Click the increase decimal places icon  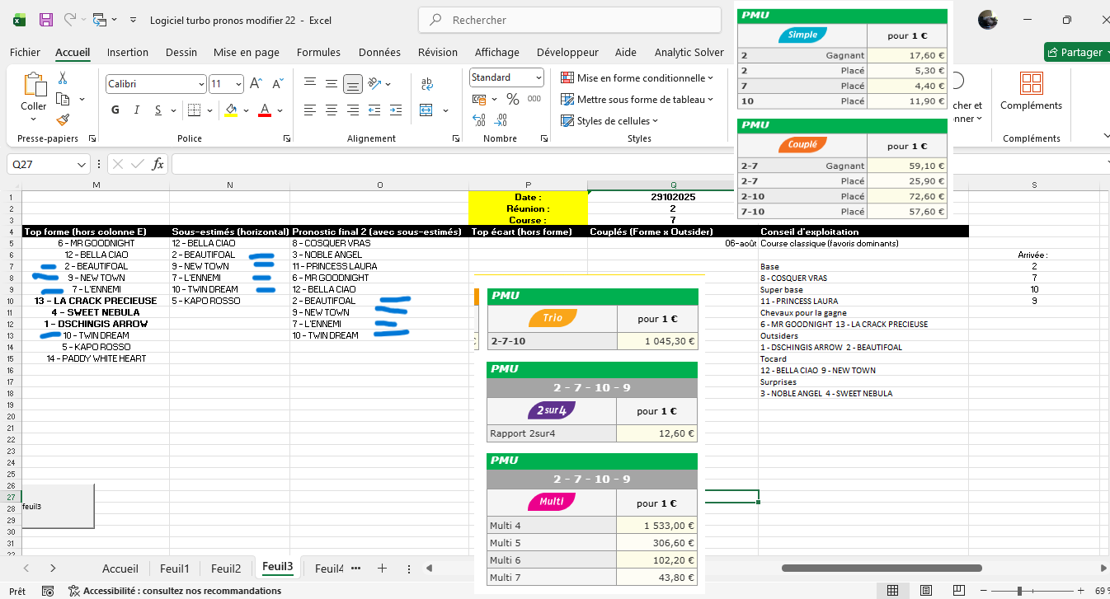point(479,120)
